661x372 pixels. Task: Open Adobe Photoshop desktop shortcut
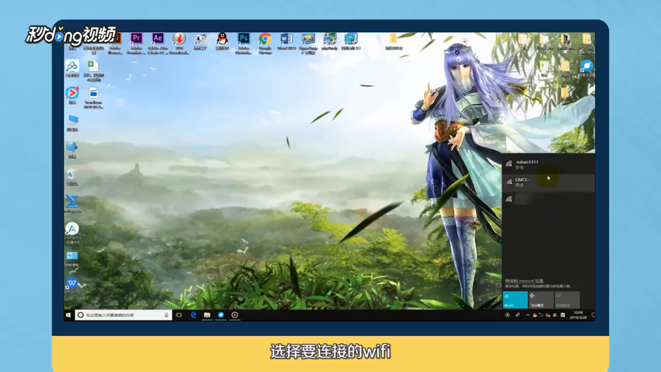click(243, 42)
